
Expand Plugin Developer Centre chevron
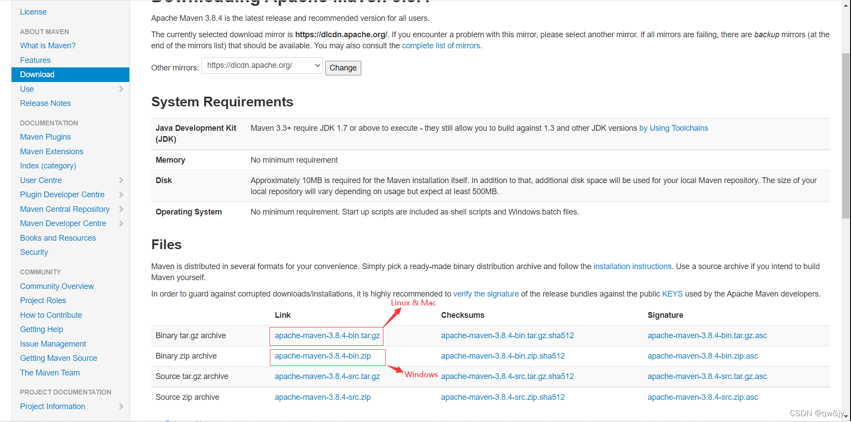121,195
